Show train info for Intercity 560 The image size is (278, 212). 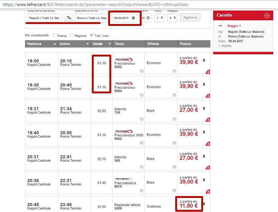[141, 166]
